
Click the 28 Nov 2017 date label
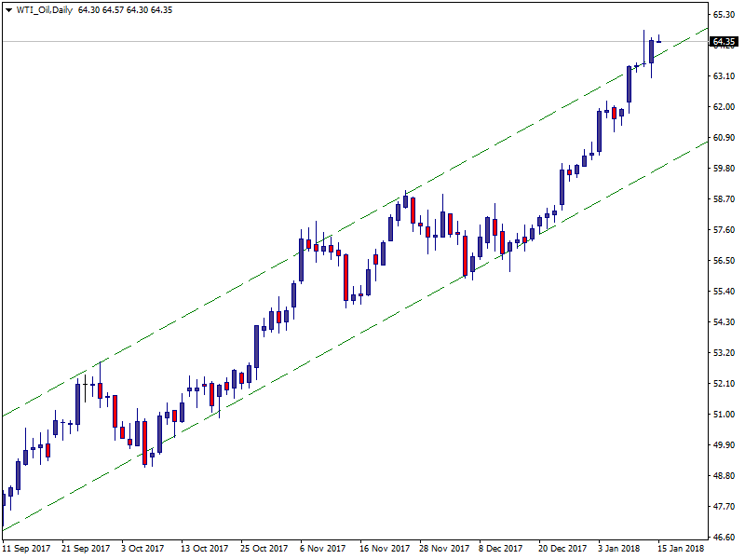tap(441, 549)
